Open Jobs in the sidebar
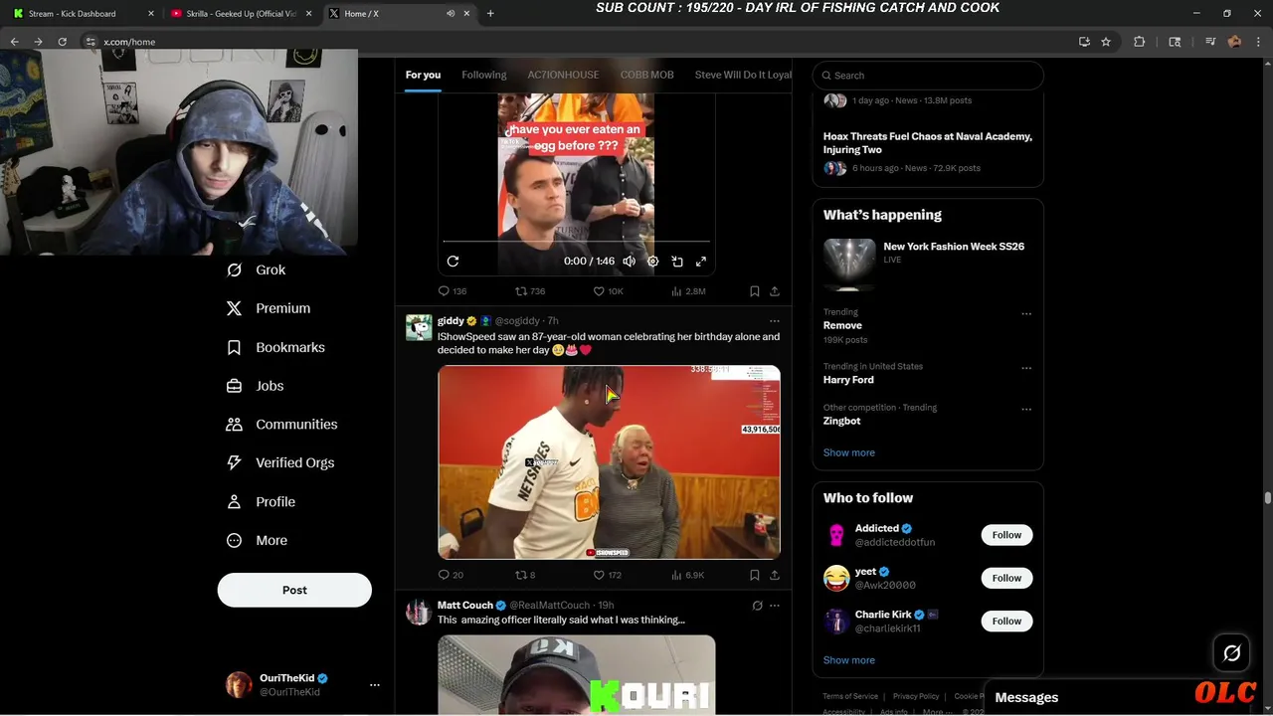The height and width of the screenshot is (716, 1273). click(256, 386)
